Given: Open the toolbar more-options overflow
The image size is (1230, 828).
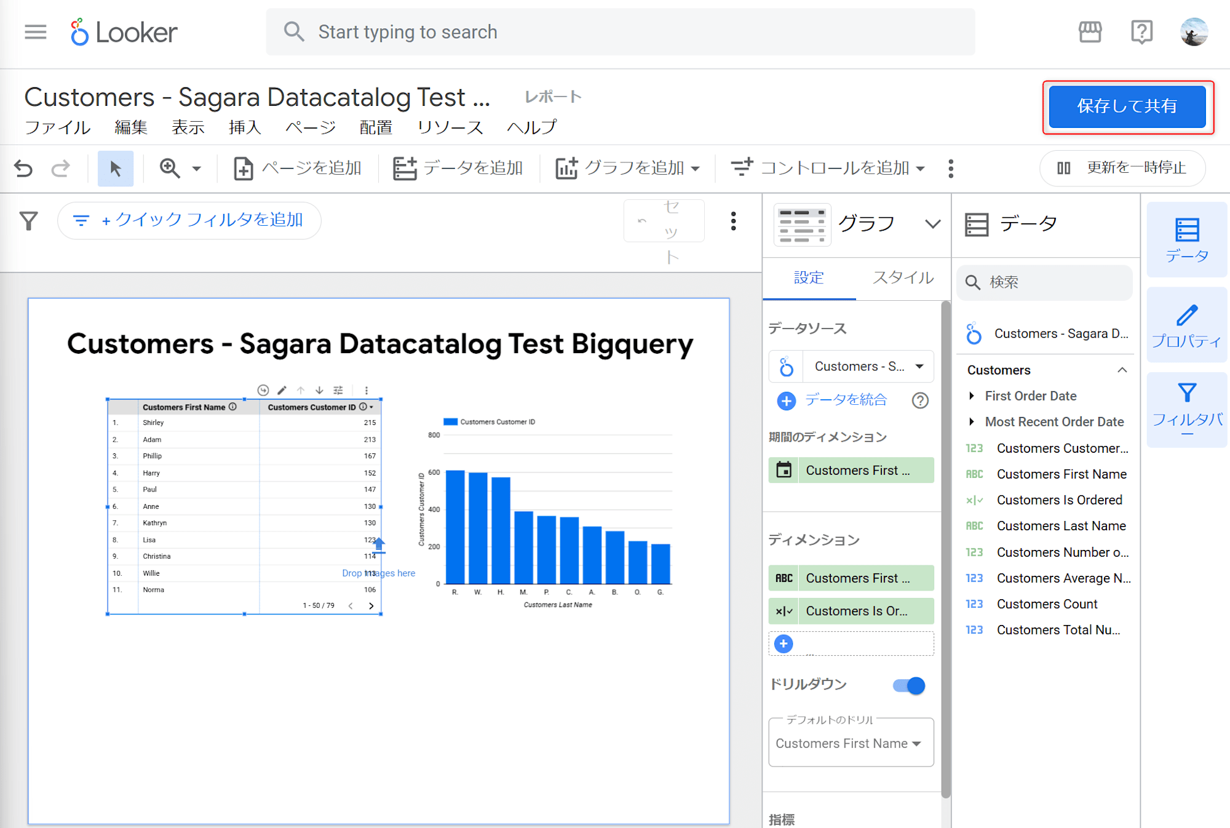Looking at the screenshot, I should (x=951, y=168).
